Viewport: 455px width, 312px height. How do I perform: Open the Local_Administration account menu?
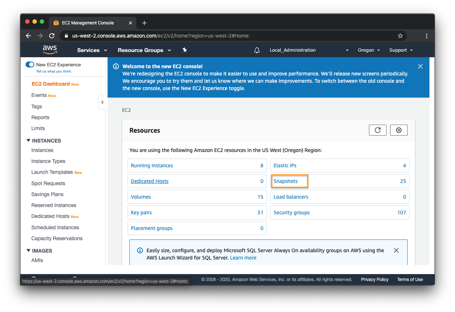(309, 50)
